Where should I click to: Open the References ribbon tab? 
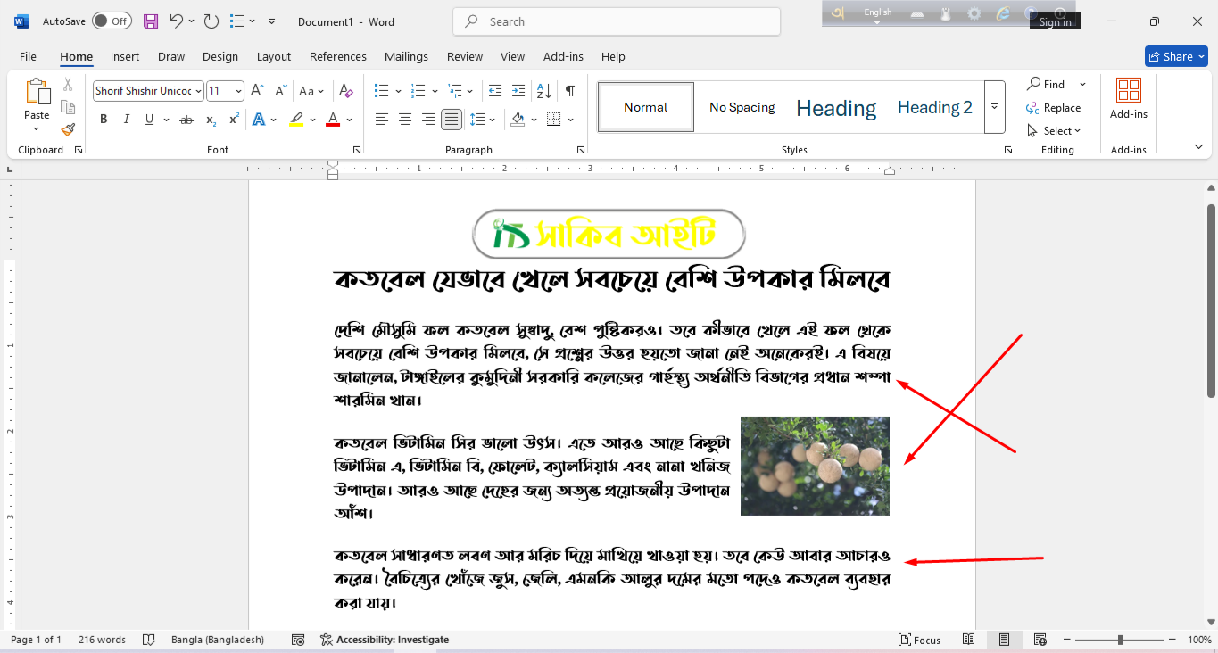337,56
